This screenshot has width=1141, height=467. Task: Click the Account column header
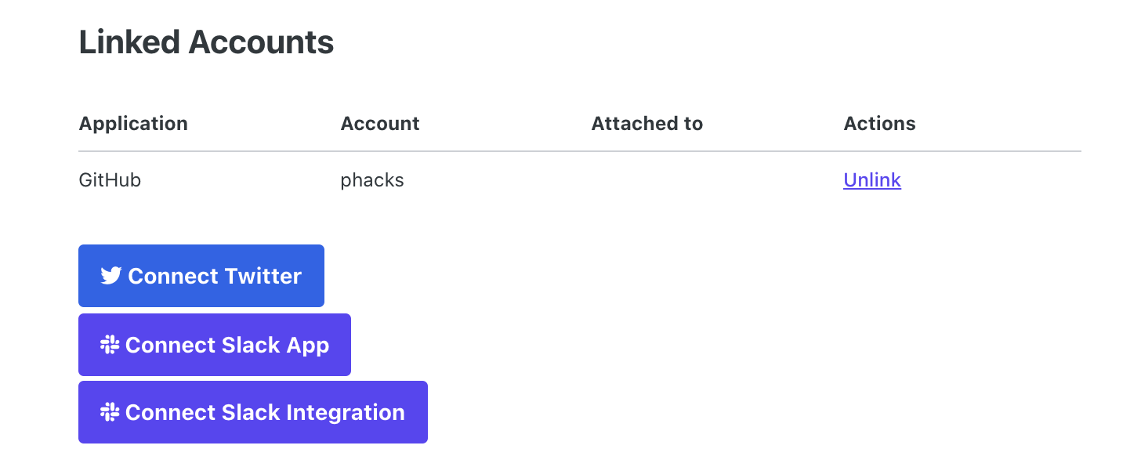click(x=380, y=124)
